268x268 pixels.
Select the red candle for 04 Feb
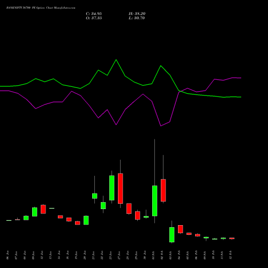pyautogui.click(x=181, y=229)
